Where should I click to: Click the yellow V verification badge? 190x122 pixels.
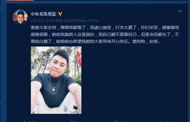[60, 14]
